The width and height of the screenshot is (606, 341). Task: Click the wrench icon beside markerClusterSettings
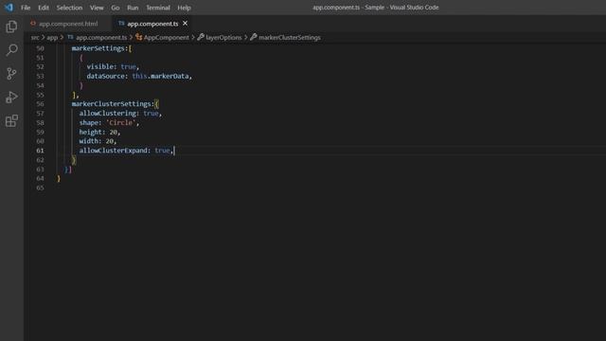pyautogui.click(x=254, y=37)
